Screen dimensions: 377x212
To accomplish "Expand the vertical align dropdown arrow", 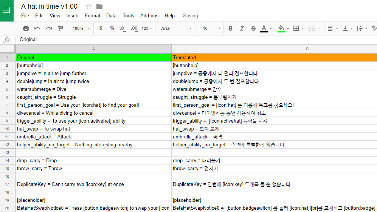I will [x=352, y=29].
